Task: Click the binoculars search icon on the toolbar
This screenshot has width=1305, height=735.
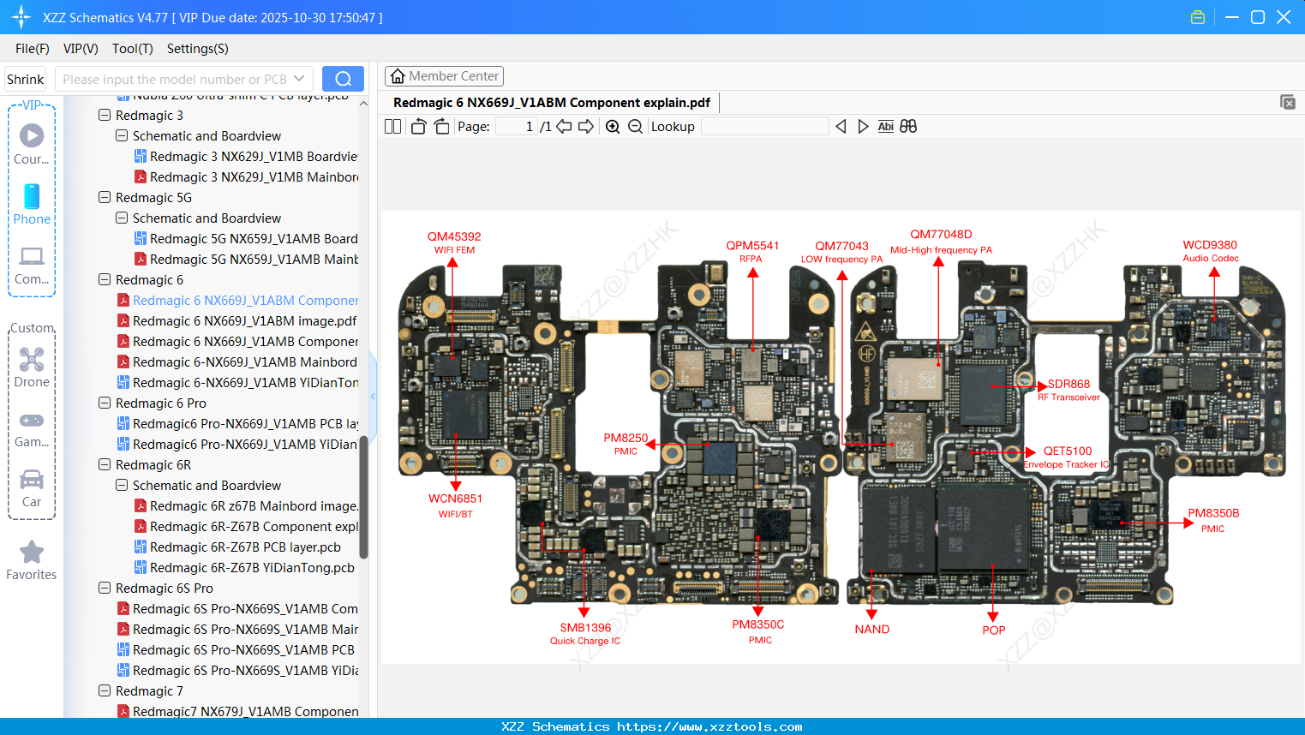Action: click(x=908, y=126)
